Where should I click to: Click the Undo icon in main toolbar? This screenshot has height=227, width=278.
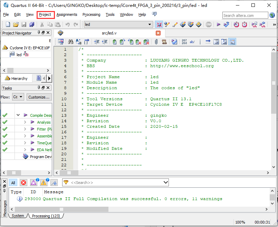67,24
